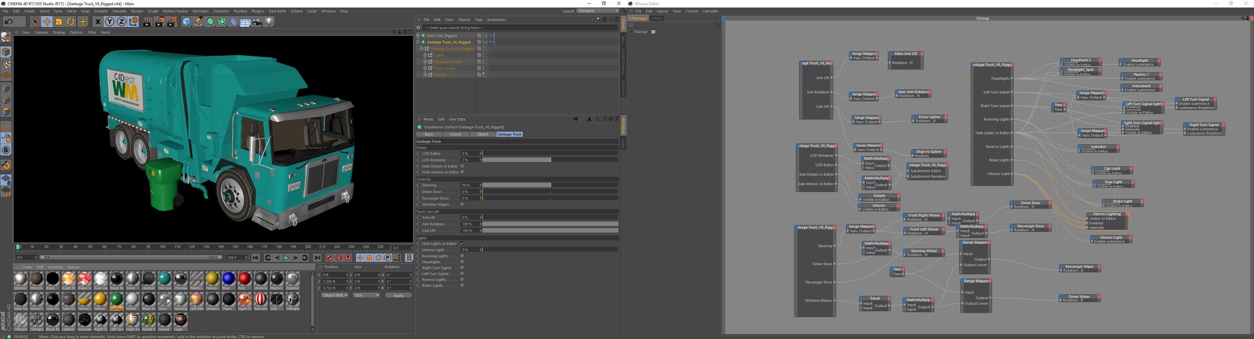Switch the coordinate system world/object icon

133,22
